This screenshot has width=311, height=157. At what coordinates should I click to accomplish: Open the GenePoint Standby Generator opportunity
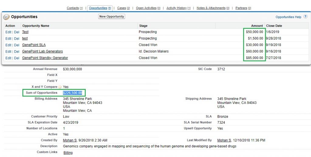tap(45, 58)
